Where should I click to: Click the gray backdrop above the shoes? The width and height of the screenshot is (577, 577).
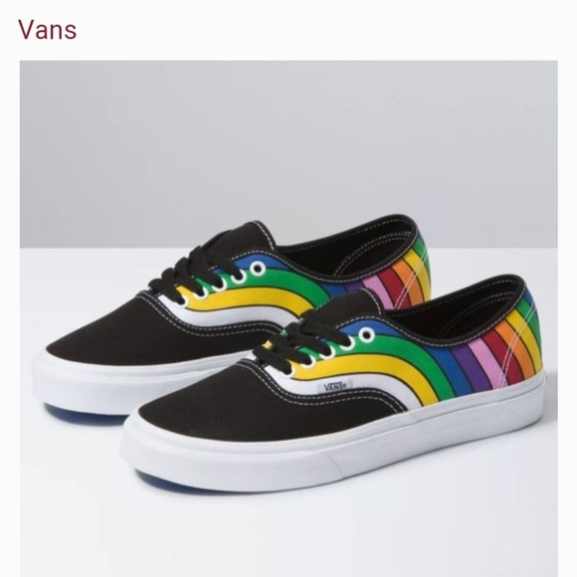coord(288,147)
